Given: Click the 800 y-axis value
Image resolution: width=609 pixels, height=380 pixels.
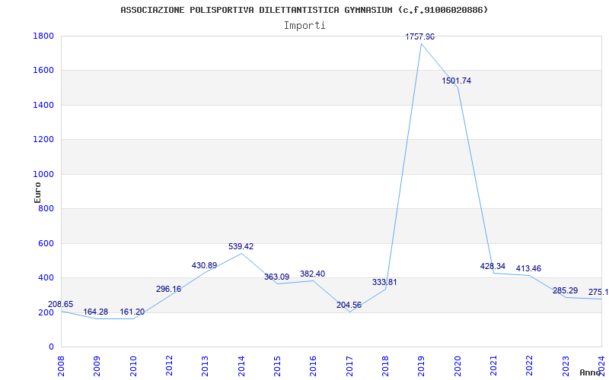Looking at the screenshot, I should pos(46,208).
